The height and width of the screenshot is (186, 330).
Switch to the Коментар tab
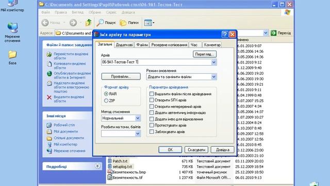pyautogui.click(x=212, y=45)
